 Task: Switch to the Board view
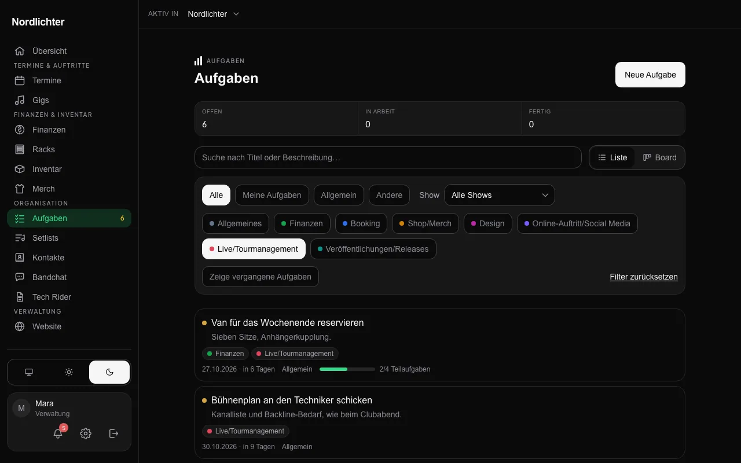660,157
